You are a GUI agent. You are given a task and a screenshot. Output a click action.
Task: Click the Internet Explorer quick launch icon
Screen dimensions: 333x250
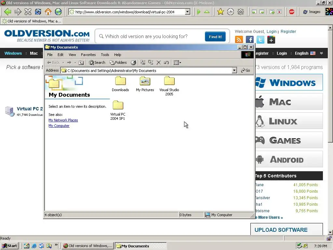click(34, 246)
